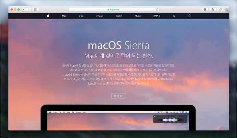Image resolution: width=237 pixels, height=138 pixels.
Task: Open the 고객지원 support tab
Action: click(x=157, y=16)
